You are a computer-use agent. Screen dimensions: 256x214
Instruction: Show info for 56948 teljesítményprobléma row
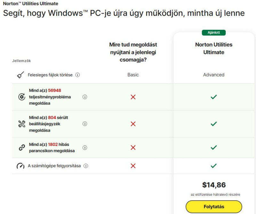click(85, 97)
